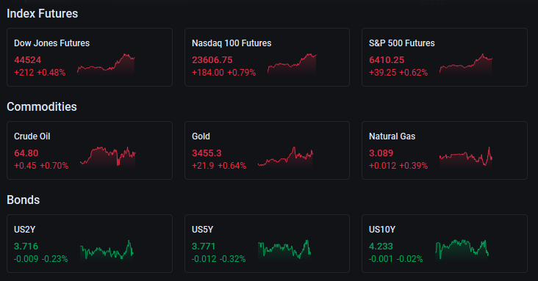Click the Dow Jones Futures sparkline chart
Viewport: 538px width, 281px height.
click(x=106, y=64)
